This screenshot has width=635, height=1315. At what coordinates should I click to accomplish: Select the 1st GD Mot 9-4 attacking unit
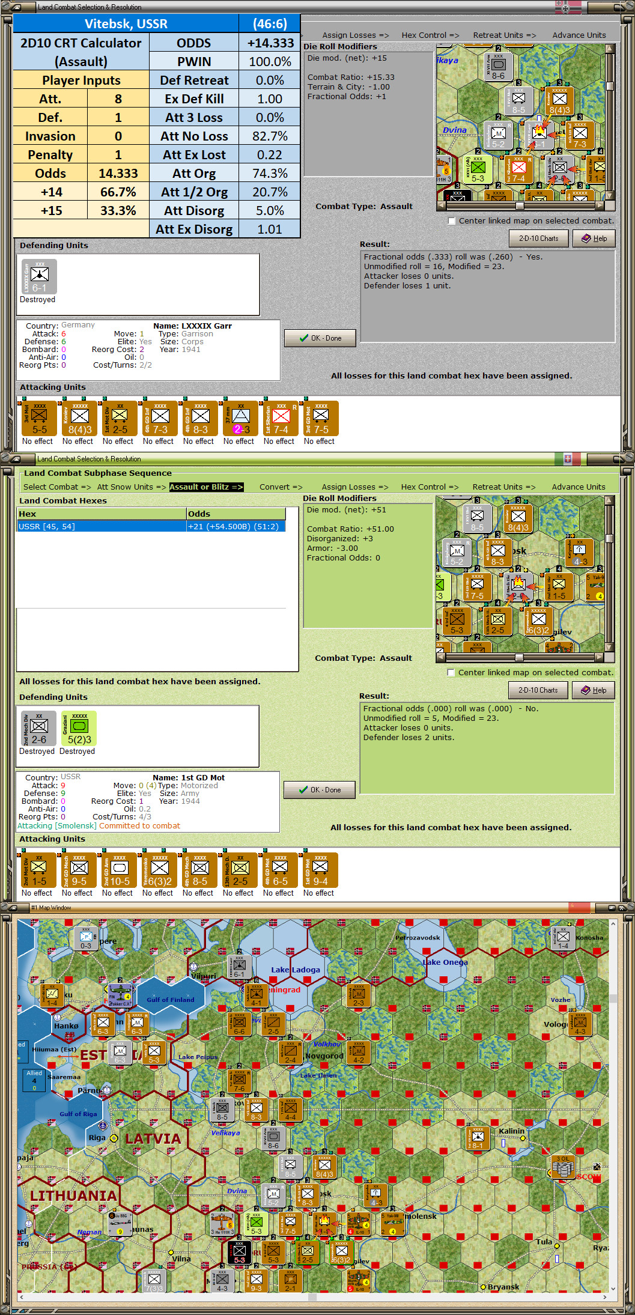319,870
